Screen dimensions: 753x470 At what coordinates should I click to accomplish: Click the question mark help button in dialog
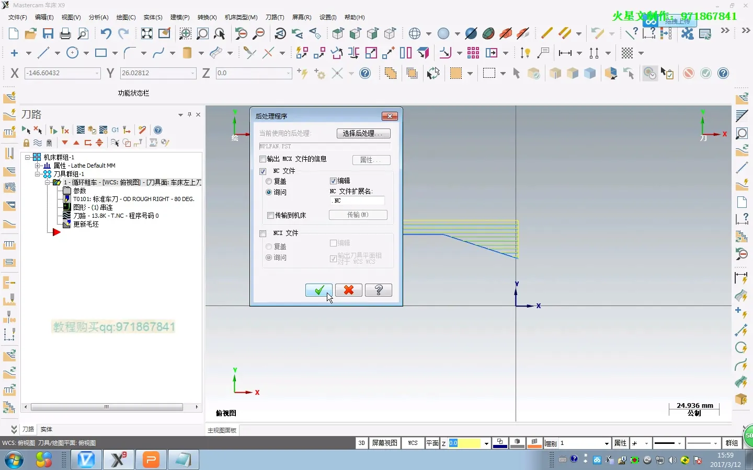coord(379,290)
